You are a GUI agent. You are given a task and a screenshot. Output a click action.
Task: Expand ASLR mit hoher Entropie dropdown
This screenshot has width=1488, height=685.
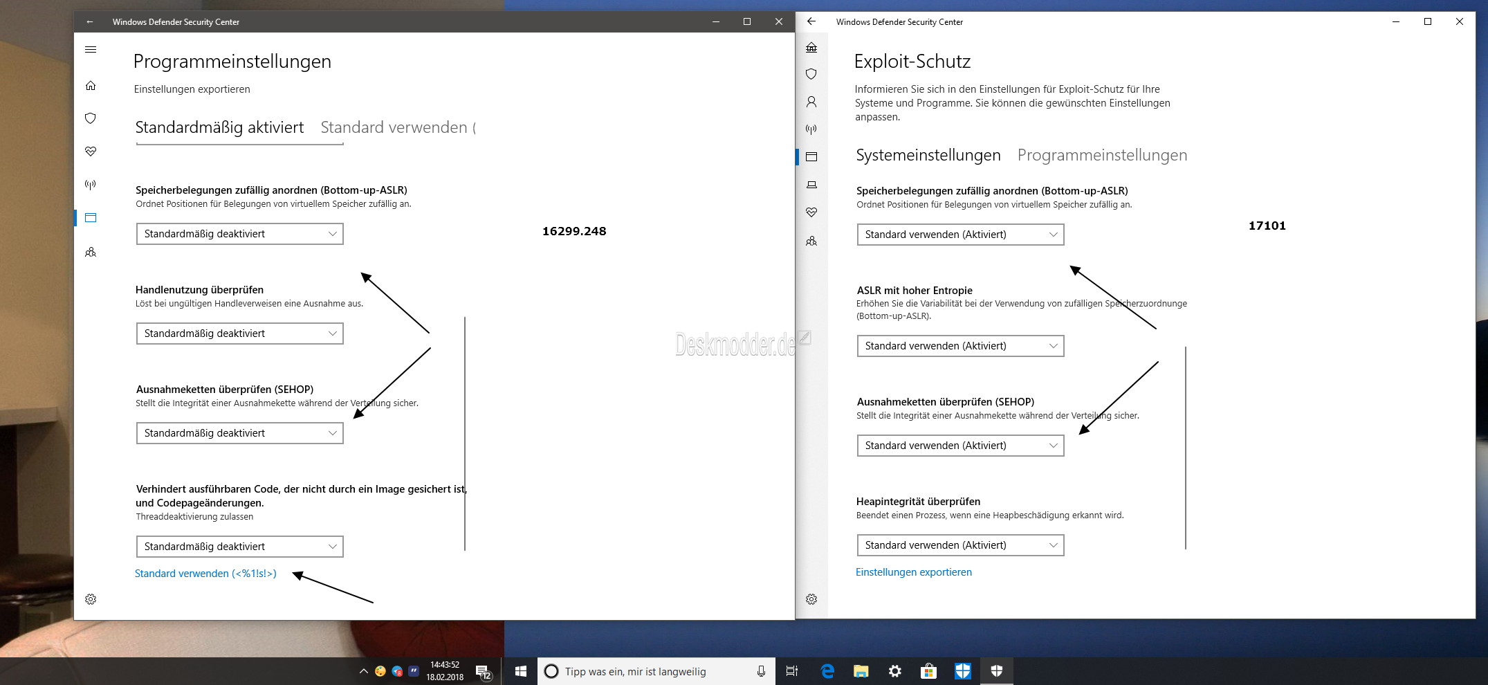[x=960, y=346]
